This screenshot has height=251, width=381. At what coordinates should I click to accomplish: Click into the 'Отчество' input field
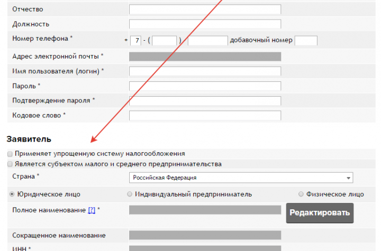205,10
